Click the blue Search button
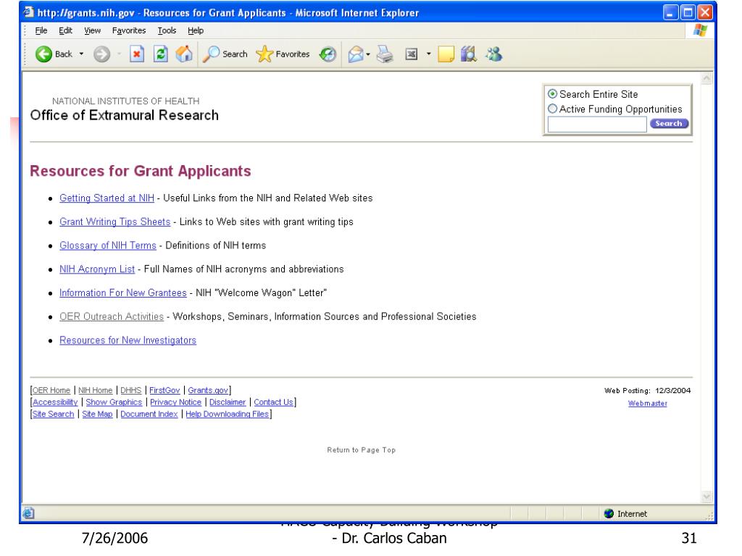The image size is (742, 556). tap(669, 123)
